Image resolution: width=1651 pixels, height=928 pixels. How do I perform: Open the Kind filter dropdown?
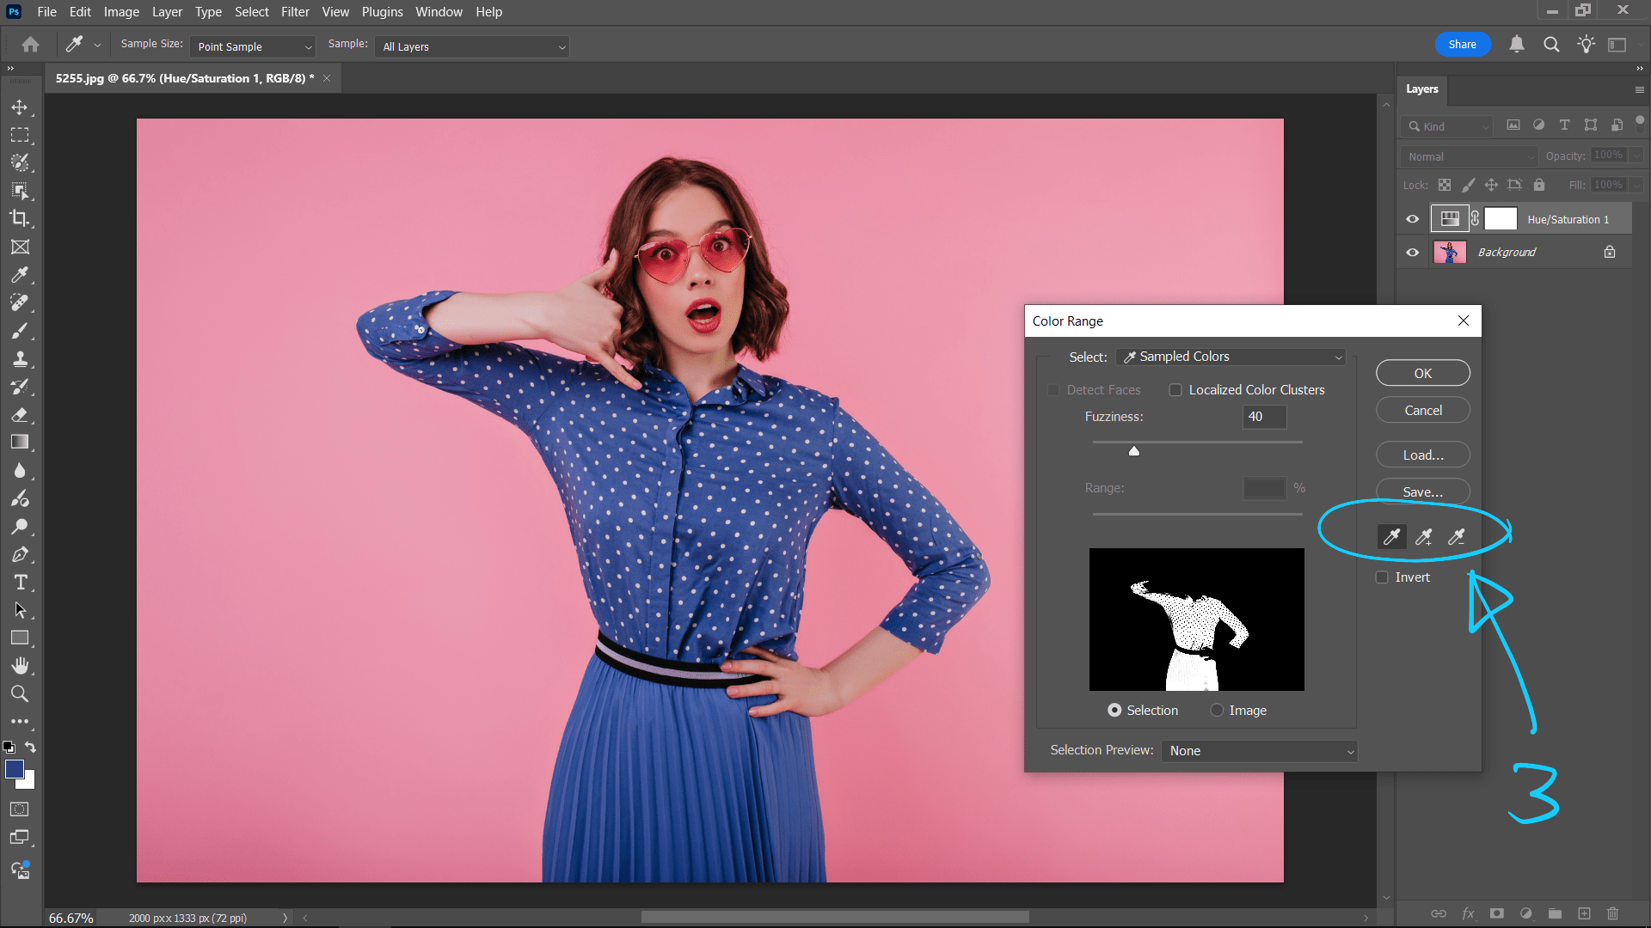(x=1447, y=126)
